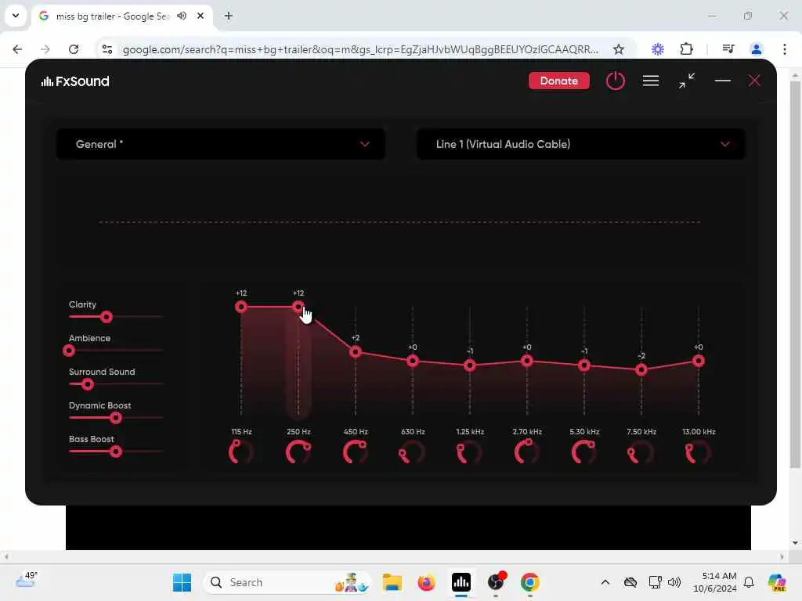Viewport: 802px width, 601px height.
Task: Click the Chrome address bar URL
Action: point(360,49)
